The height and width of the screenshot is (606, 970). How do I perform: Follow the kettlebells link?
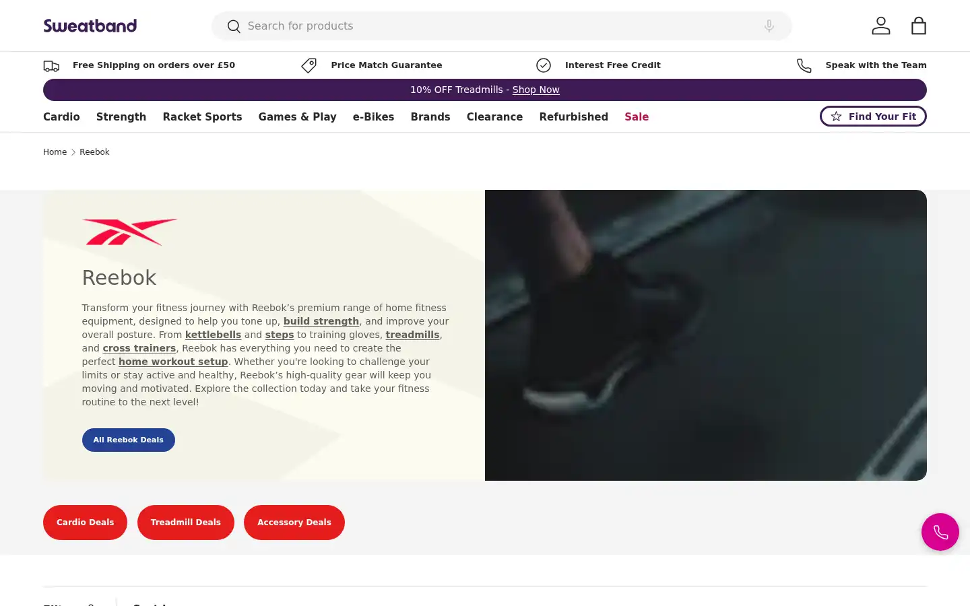213,335
